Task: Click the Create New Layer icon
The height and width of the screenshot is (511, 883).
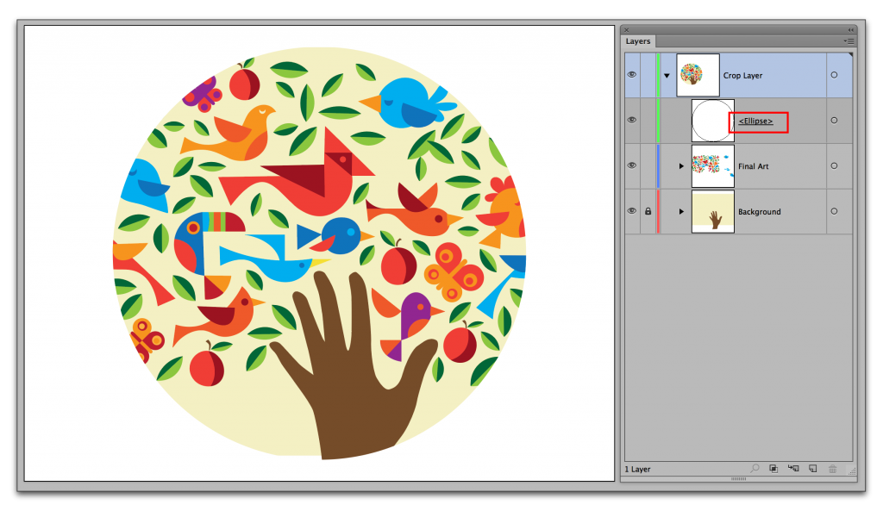Action: pyautogui.click(x=812, y=469)
